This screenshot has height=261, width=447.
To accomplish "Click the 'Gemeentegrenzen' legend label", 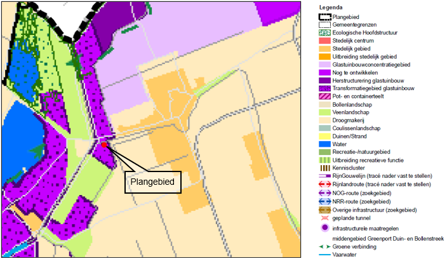I will (354, 25).
